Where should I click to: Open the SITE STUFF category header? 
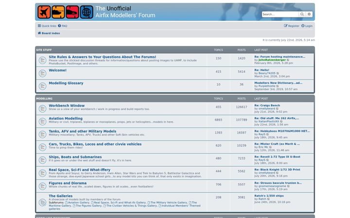coord(44,50)
